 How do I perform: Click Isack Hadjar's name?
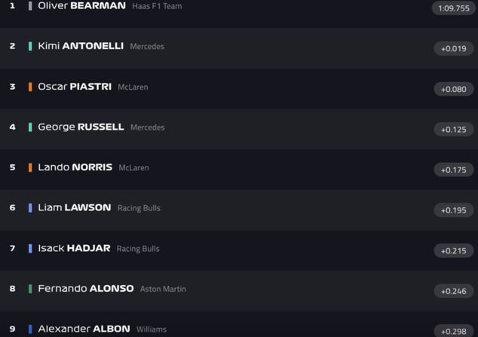pyautogui.click(x=74, y=248)
